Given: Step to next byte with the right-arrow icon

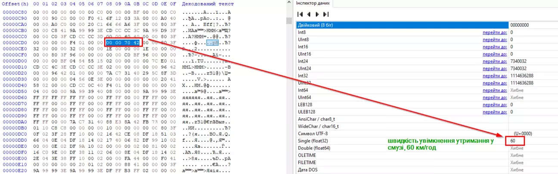Looking at the screenshot, I should [317, 15].
